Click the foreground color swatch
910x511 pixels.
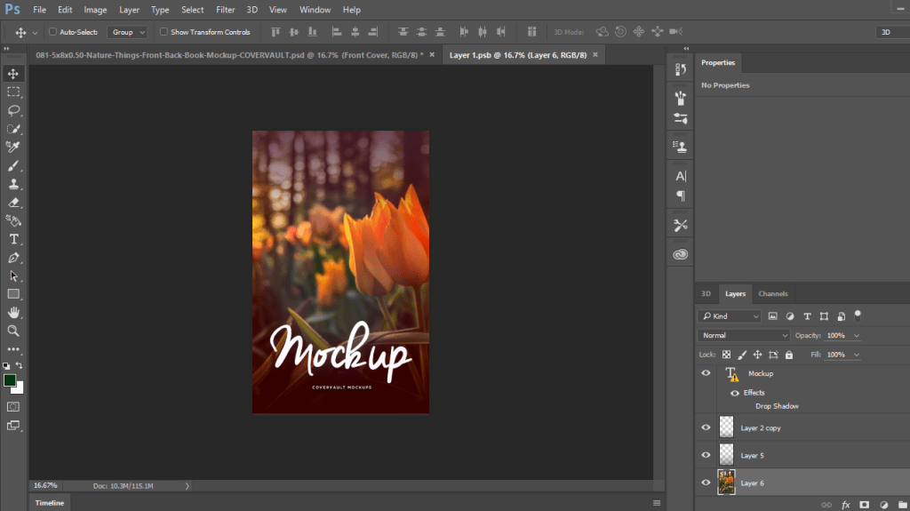pyautogui.click(x=10, y=380)
